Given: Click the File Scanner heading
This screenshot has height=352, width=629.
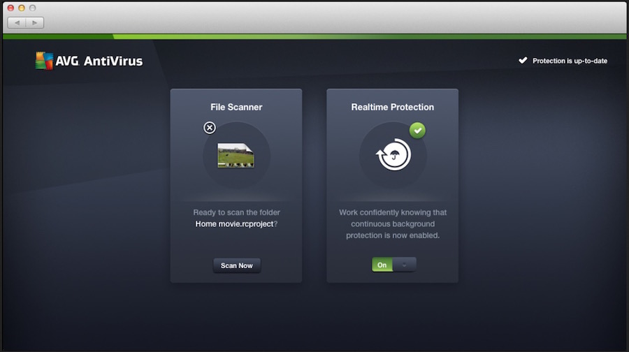Looking at the screenshot, I should 236,107.
